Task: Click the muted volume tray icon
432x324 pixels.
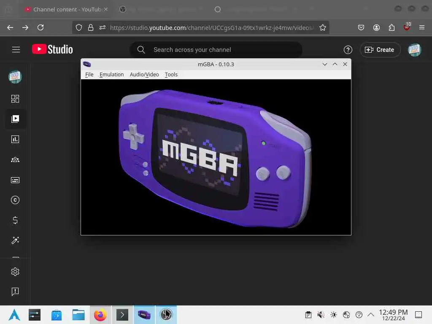Action: point(321,315)
